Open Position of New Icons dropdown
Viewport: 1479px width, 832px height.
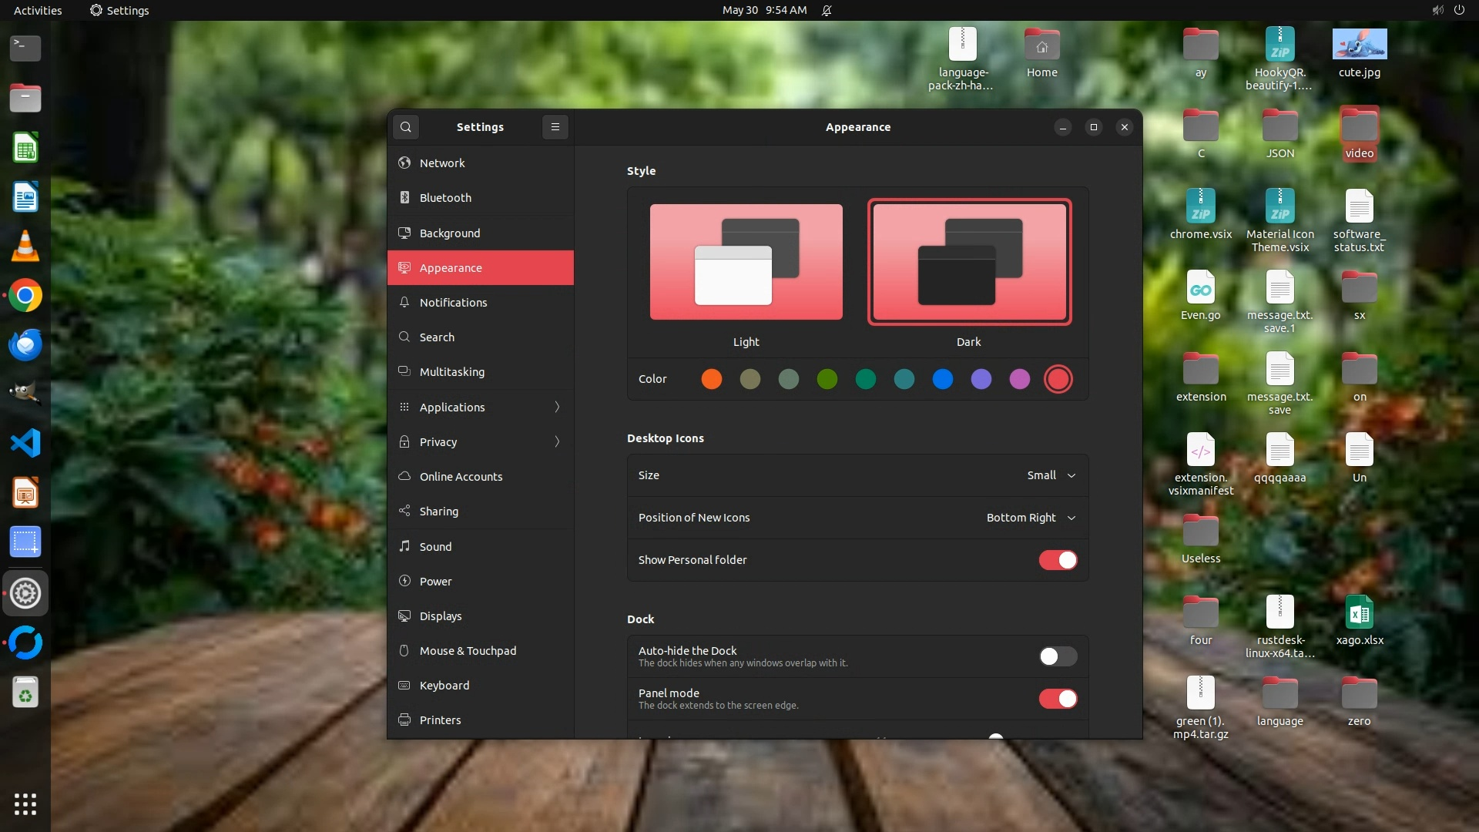pyautogui.click(x=1030, y=518)
